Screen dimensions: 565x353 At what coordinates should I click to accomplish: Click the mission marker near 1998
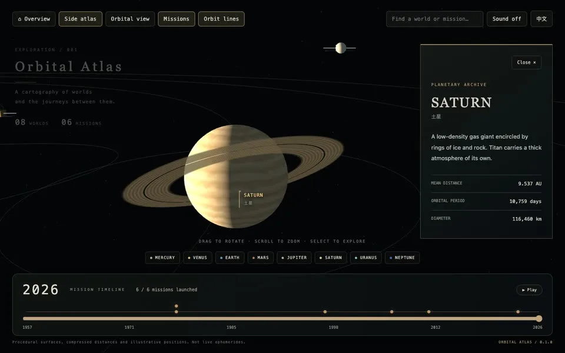[x=325, y=312]
